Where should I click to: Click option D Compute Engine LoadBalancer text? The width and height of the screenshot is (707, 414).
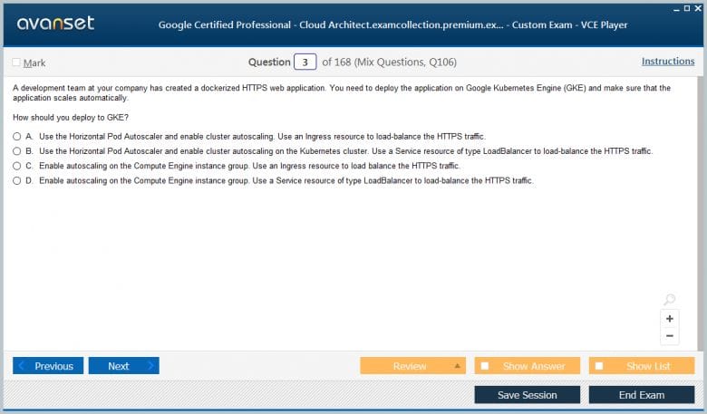(x=286, y=180)
